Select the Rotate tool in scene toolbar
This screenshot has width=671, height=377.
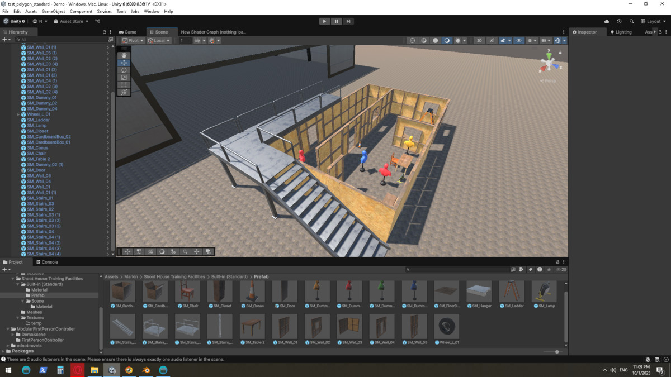[124, 70]
